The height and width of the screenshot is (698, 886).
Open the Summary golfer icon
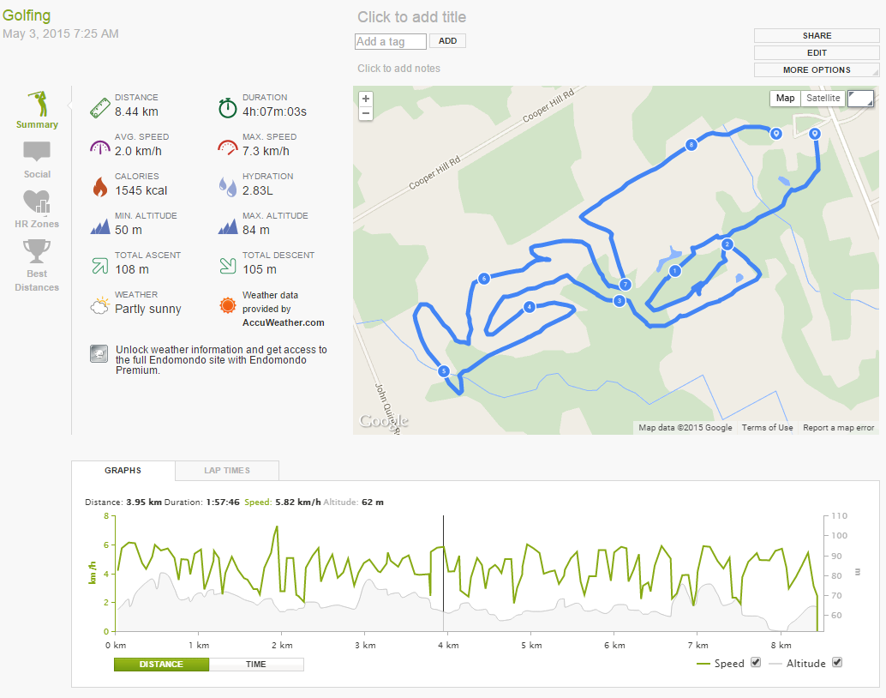(37, 104)
